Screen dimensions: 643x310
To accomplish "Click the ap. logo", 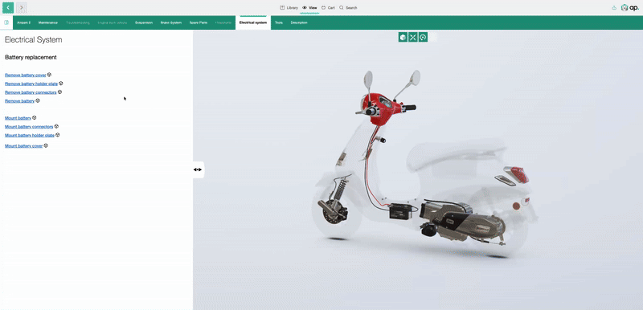I will [630, 7].
